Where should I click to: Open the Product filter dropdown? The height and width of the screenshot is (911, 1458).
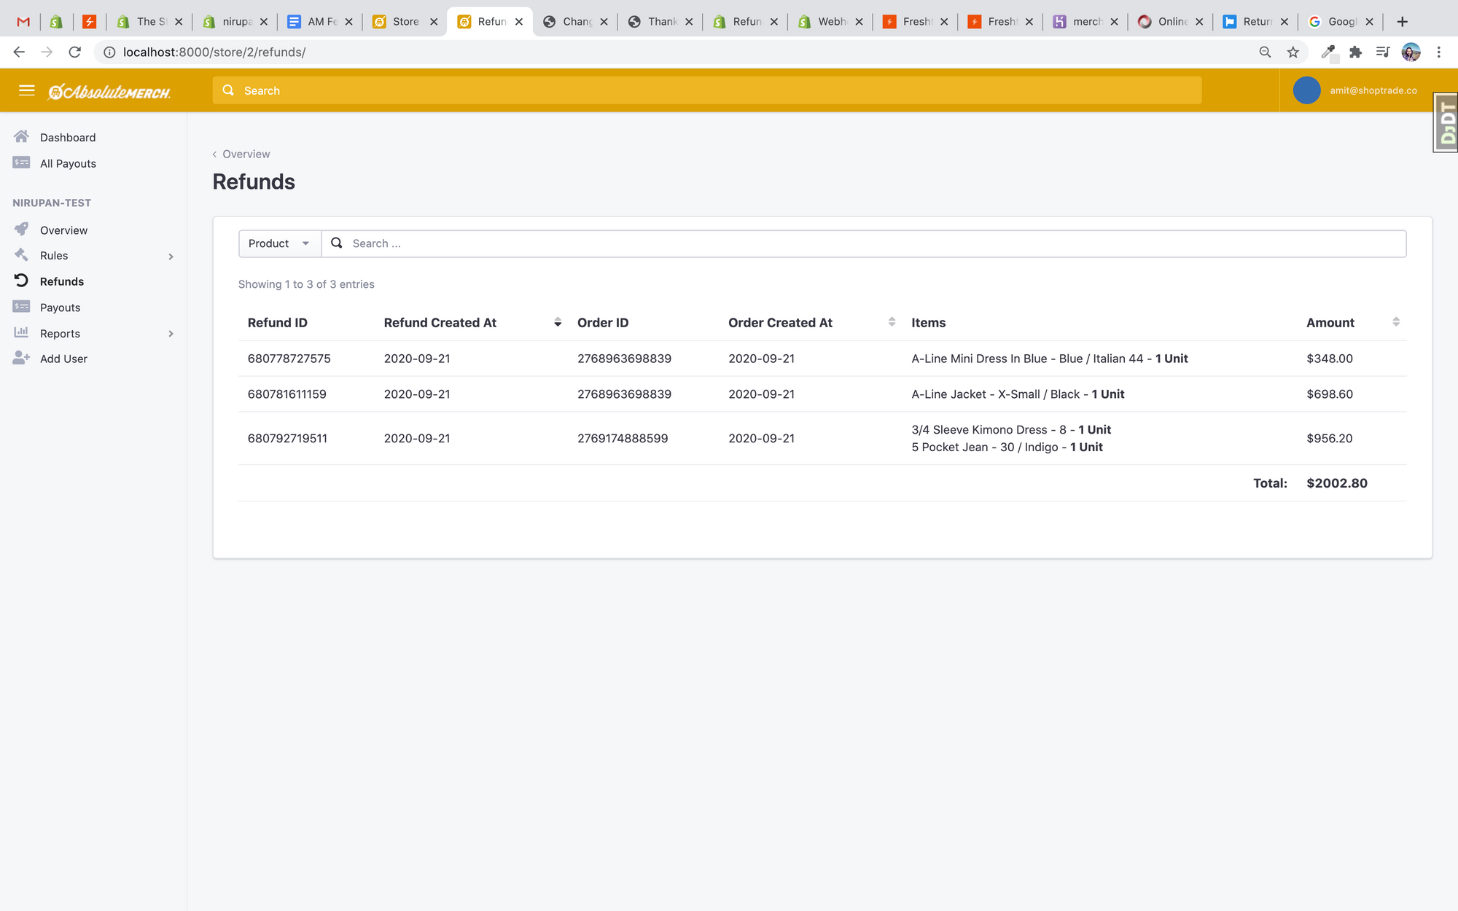[279, 243]
